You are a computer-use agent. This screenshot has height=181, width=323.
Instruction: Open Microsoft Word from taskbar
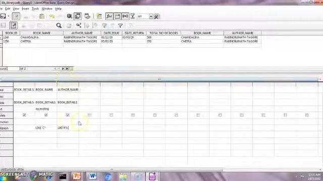point(92,176)
